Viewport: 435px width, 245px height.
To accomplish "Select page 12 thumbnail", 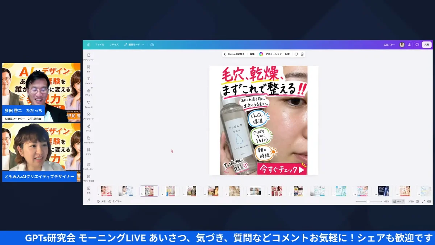I will pyautogui.click(x=341, y=191).
